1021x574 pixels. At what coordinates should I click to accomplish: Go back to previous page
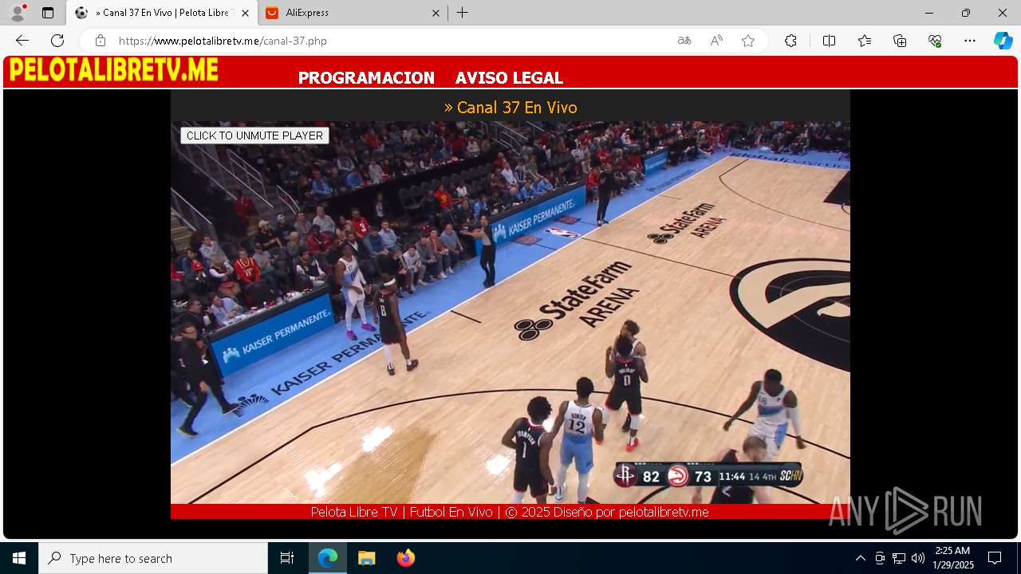click(22, 41)
